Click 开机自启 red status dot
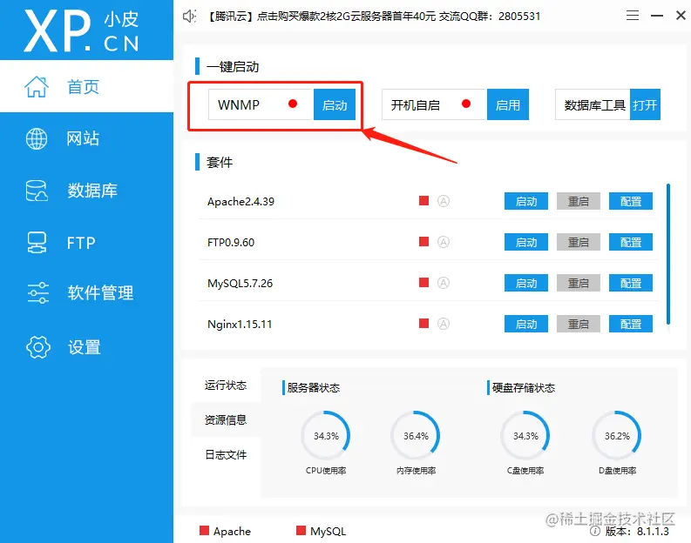The width and height of the screenshot is (691, 543). 466,104
